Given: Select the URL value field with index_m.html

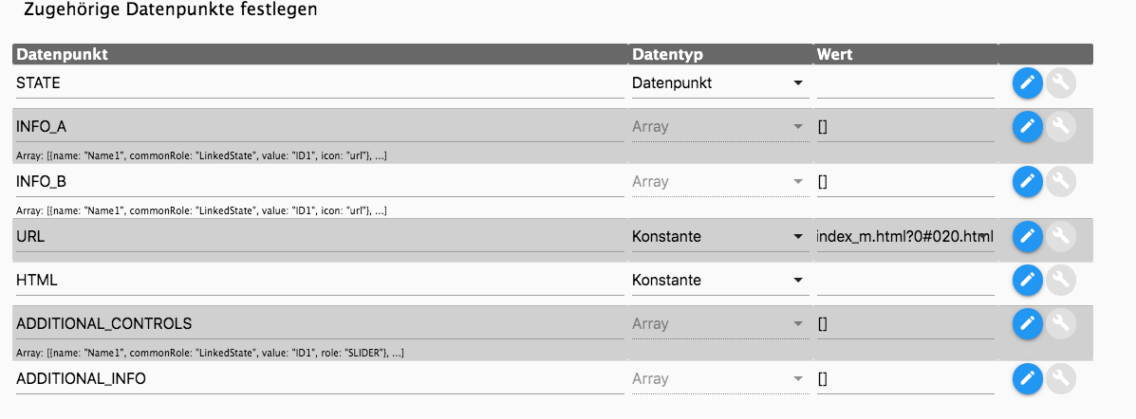Looking at the screenshot, I should pos(904,237).
